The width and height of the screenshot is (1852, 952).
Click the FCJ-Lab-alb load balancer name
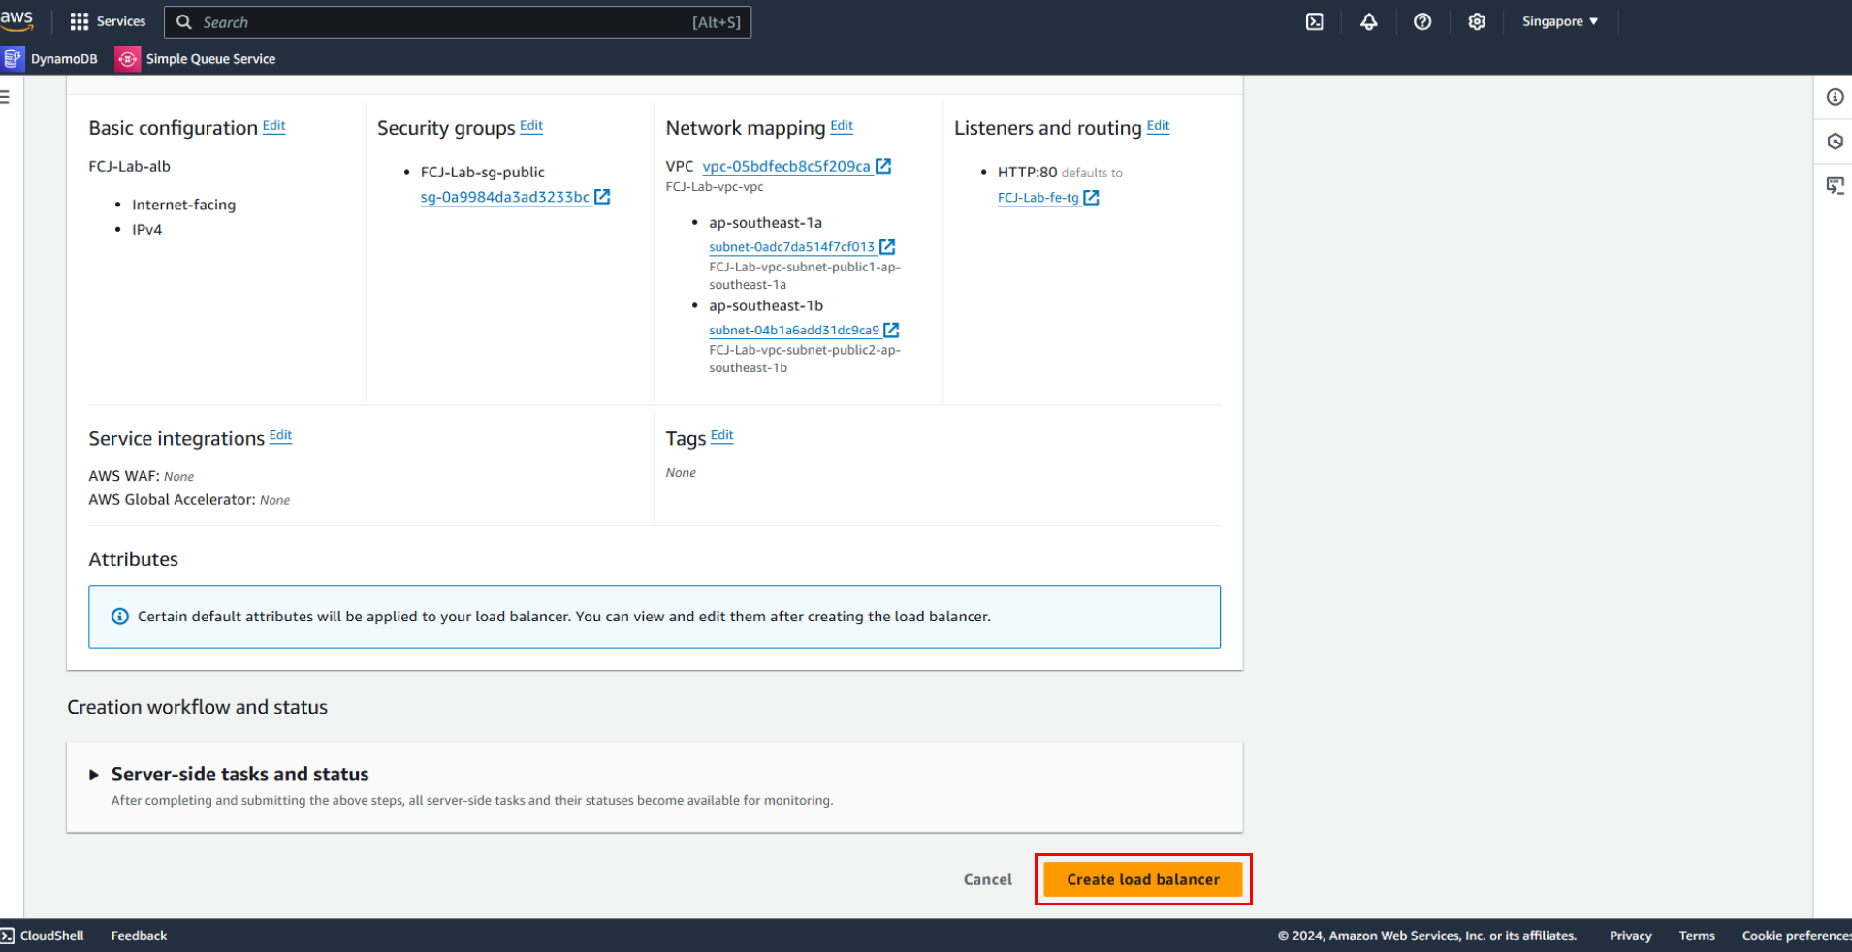click(129, 166)
